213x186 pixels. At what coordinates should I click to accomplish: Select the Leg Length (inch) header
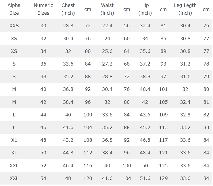[x=185, y=9]
